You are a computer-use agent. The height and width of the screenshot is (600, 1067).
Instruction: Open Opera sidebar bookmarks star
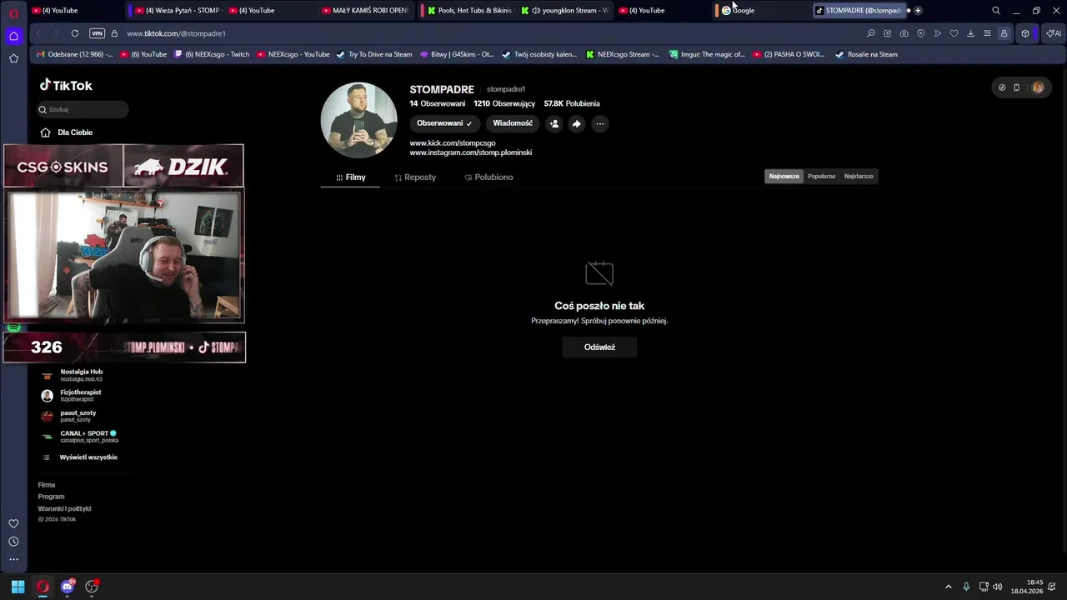point(13,58)
